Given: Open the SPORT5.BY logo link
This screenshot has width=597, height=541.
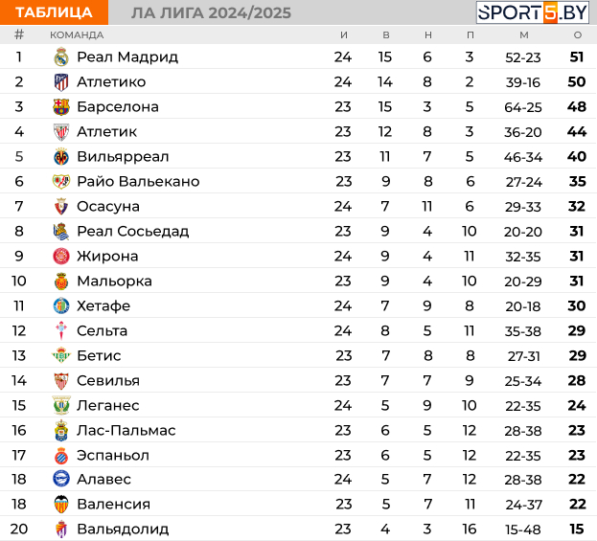Looking at the screenshot, I should [x=533, y=12].
